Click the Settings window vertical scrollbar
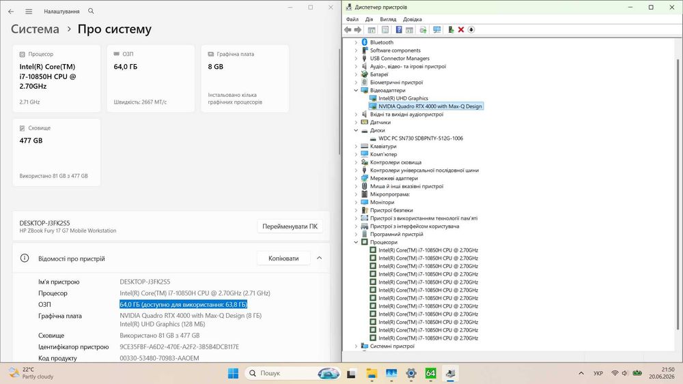Image resolution: width=683 pixels, height=384 pixels. pyautogui.click(x=339, y=100)
